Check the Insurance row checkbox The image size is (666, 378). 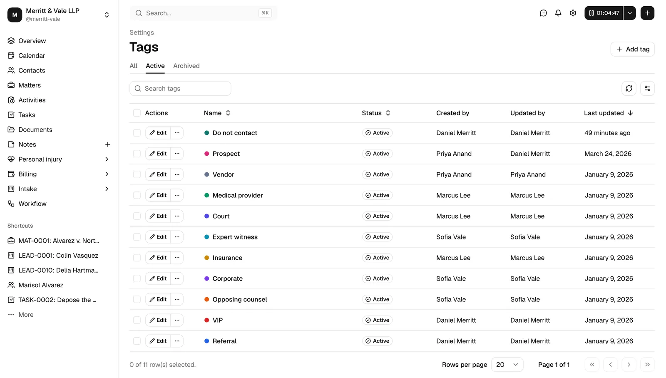[x=137, y=258]
